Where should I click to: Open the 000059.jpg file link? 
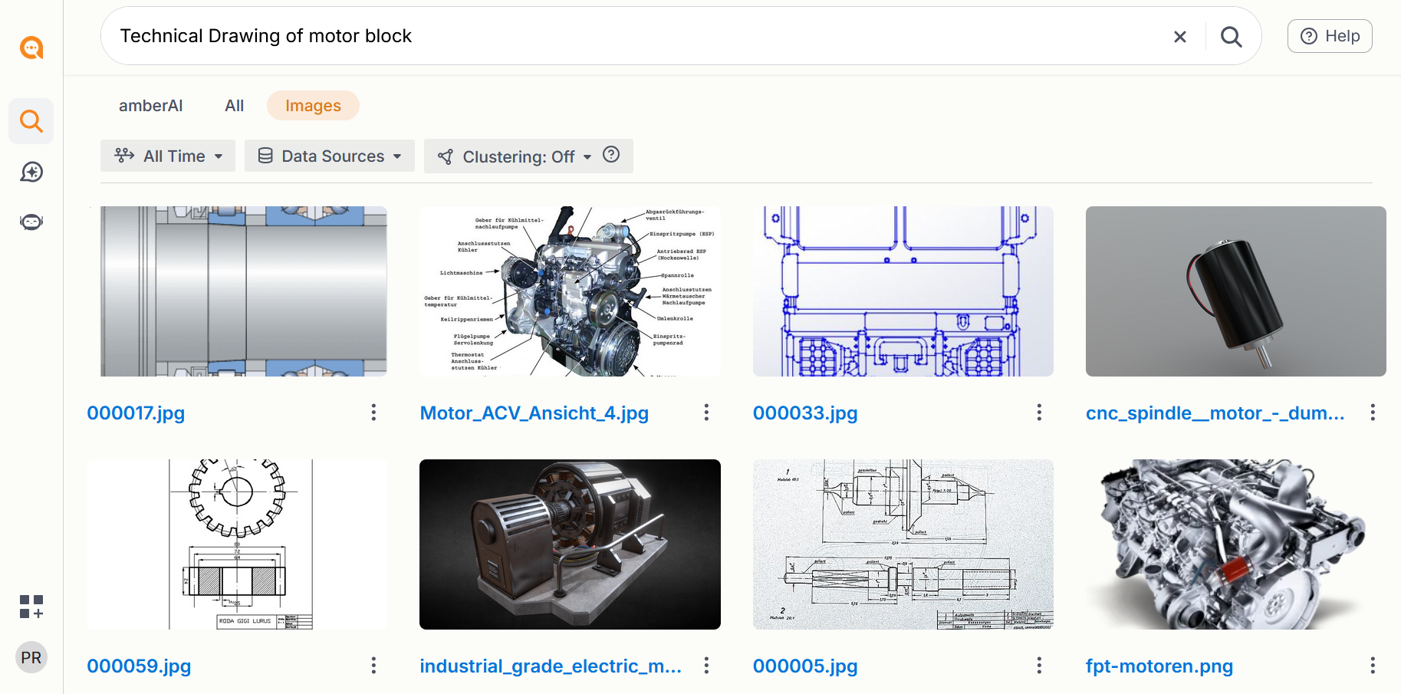tap(139, 666)
